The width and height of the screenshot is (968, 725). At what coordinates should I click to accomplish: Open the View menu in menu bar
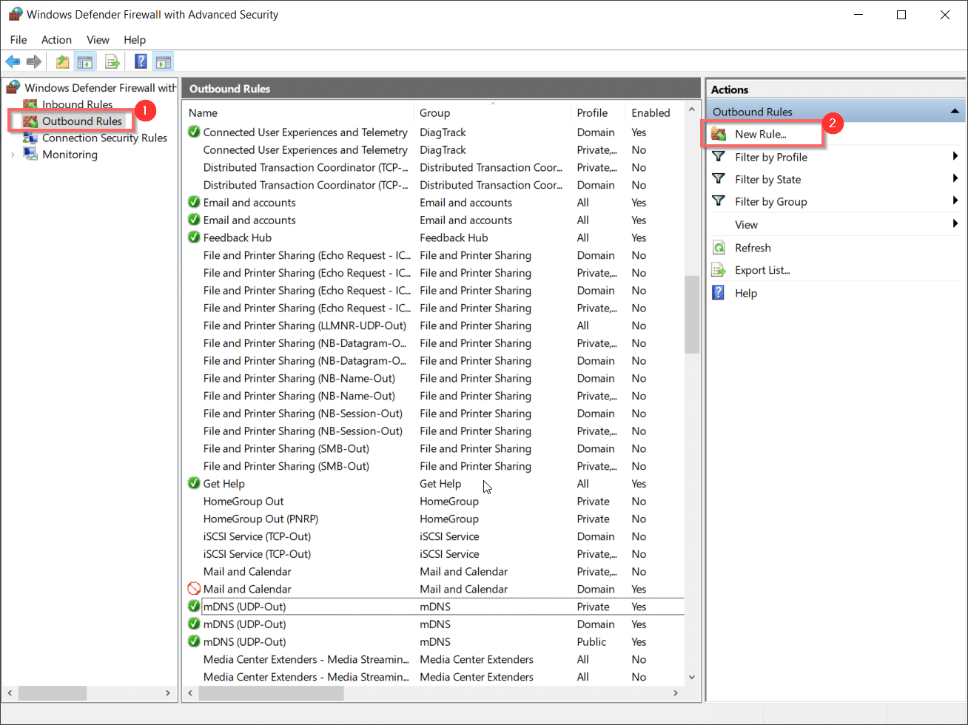[98, 40]
